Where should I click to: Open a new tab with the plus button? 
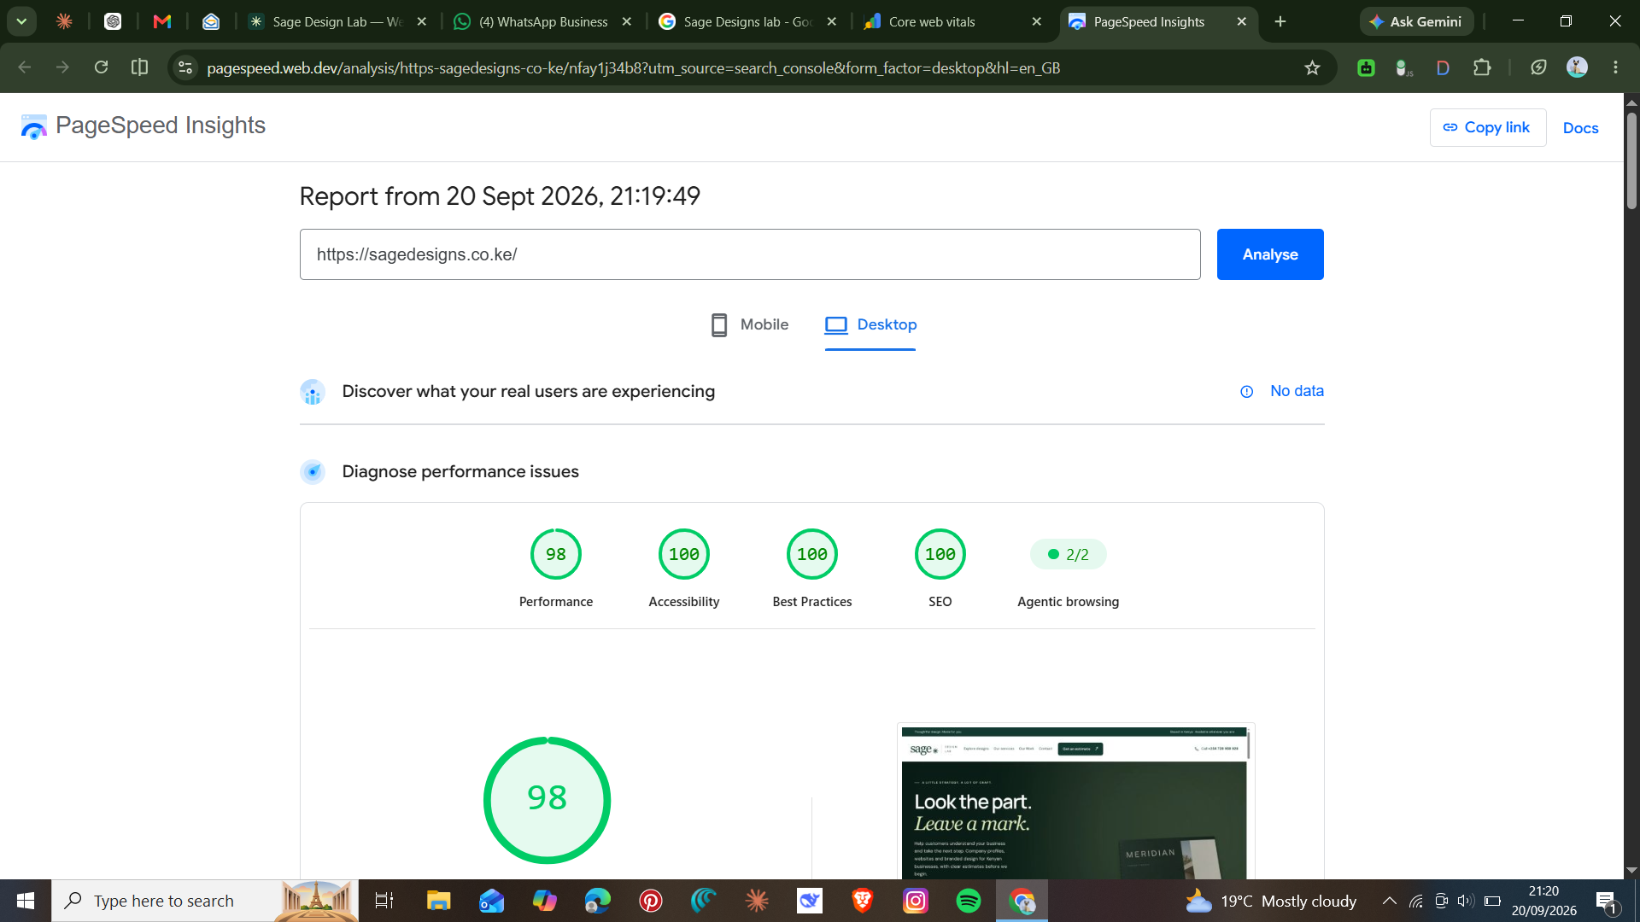point(1280,21)
